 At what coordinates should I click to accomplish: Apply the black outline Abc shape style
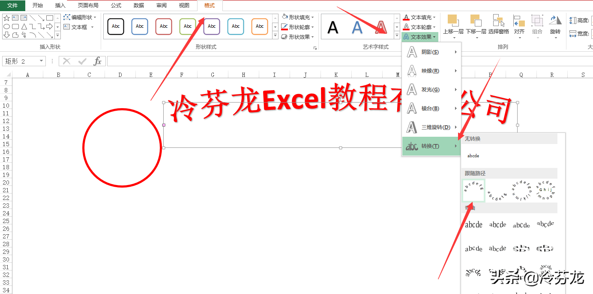[x=116, y=26]
